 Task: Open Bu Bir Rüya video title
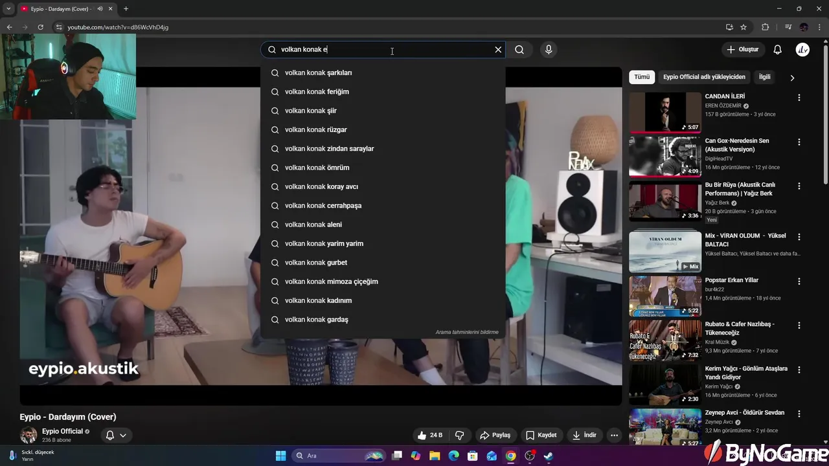click(740, 189)
